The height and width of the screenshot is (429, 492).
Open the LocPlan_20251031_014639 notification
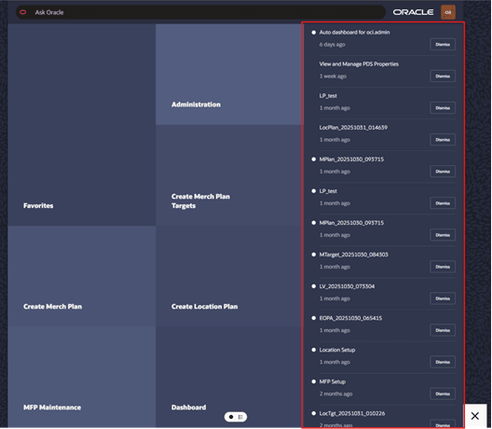point(353,127)
